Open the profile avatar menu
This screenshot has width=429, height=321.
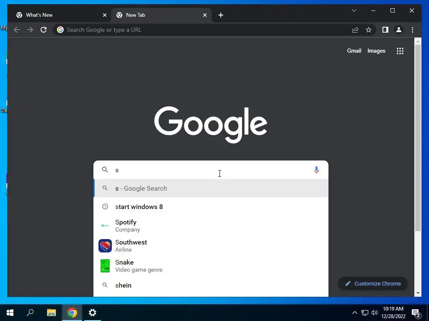pyautogui.click(x=399, y=30)
